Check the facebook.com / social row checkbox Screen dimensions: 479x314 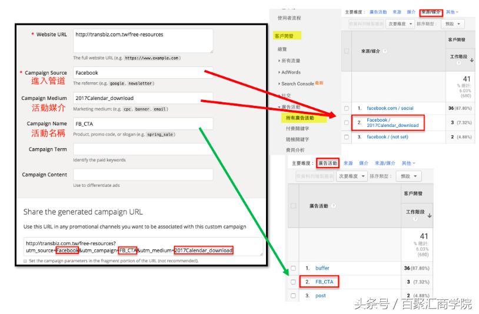coord(347,108)
